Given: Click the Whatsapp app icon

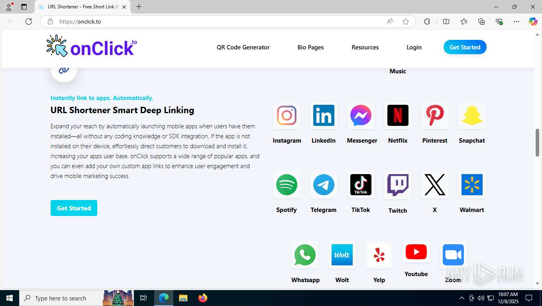Looking at the screenshot, I should pos(305,255).
